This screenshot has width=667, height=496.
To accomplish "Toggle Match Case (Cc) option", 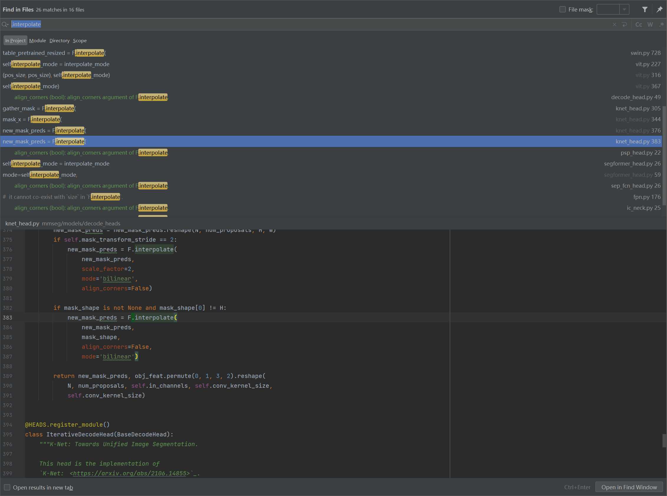I will pyautogui.click(x=638, y=24).
